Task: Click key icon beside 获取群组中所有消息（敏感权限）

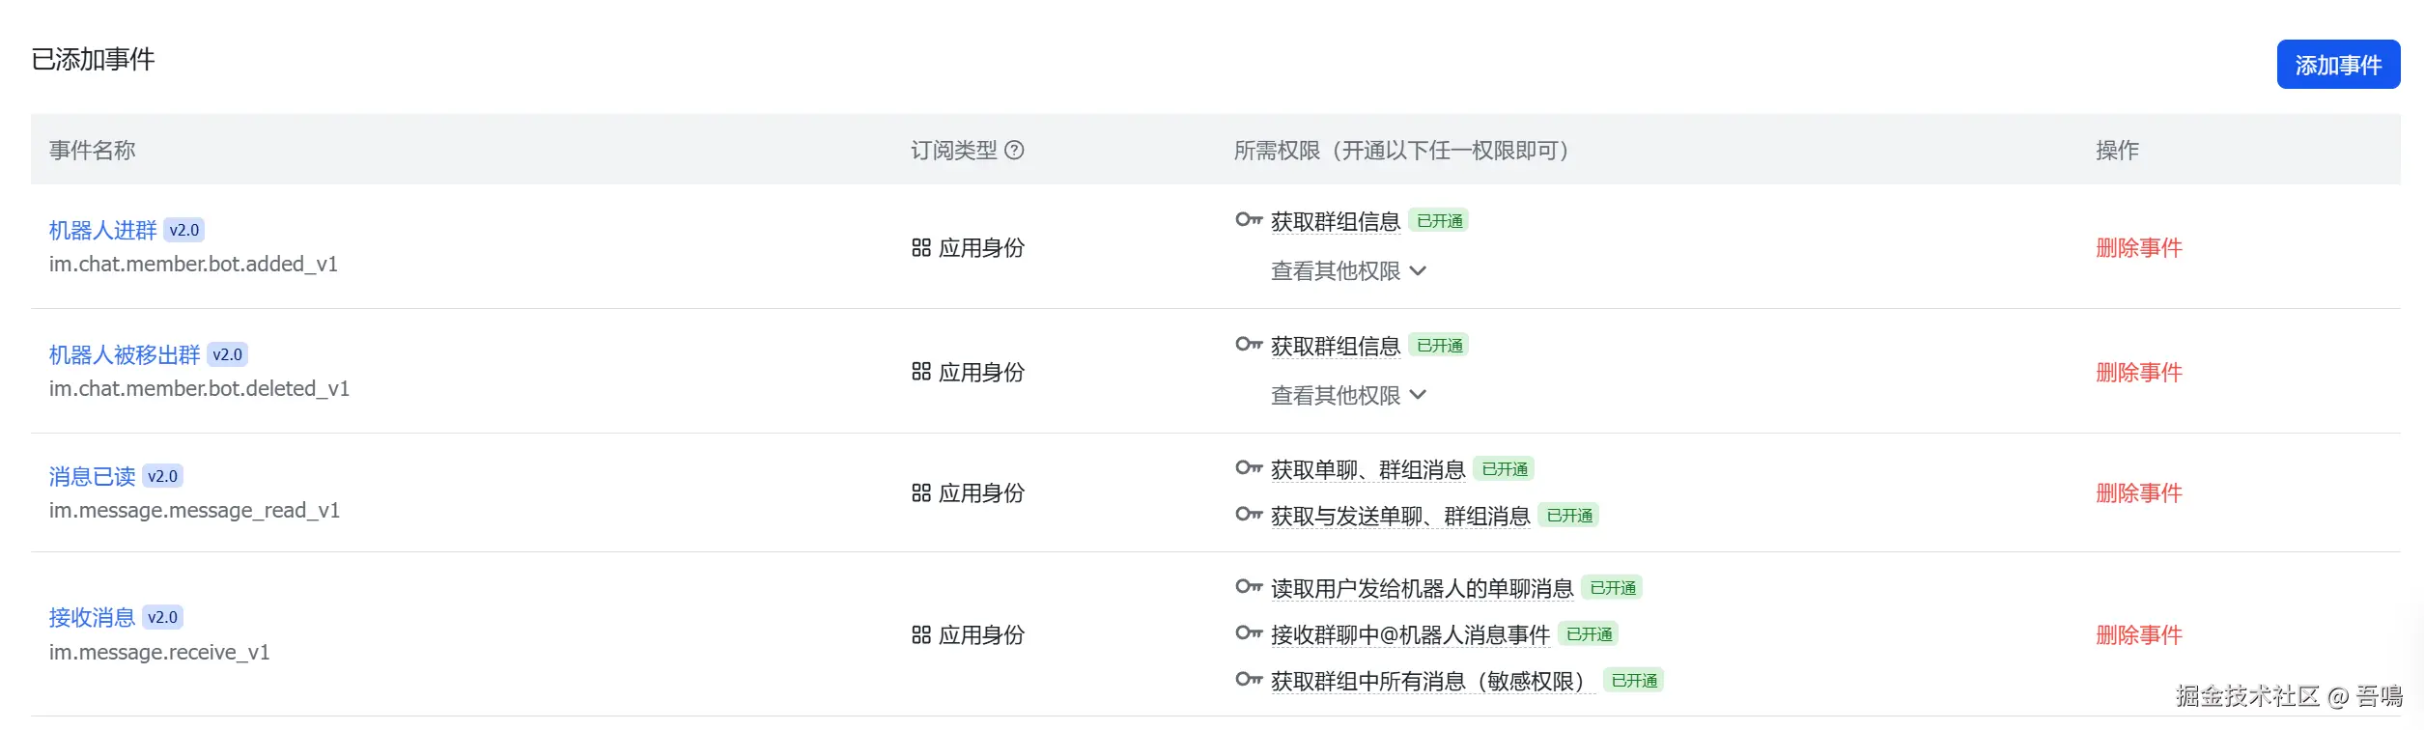Action: [x=1248, y=680]
